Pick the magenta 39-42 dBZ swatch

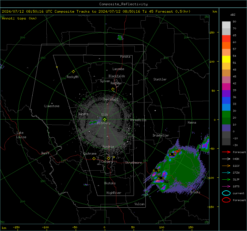pos(226,87)
